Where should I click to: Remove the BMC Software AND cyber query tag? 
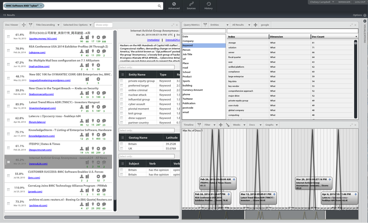point(41,6)
